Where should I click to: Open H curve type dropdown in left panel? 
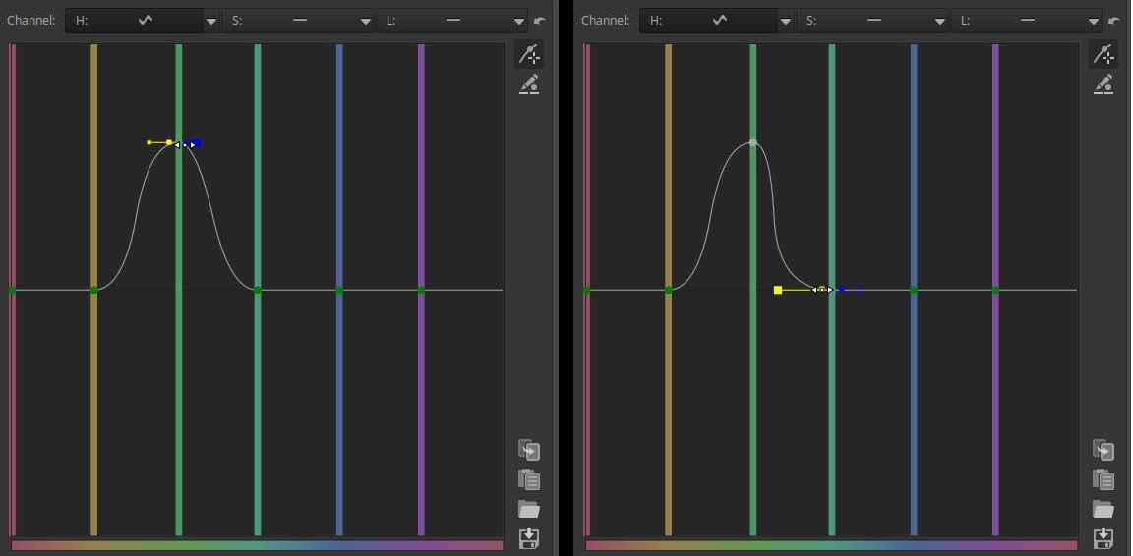coord(211,21)
